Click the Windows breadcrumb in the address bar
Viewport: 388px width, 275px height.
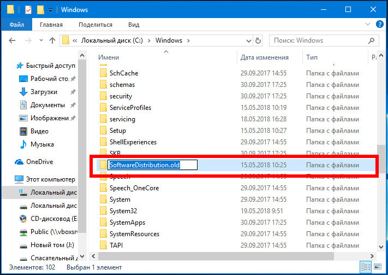pyautogui.click(x=169, y=40)
